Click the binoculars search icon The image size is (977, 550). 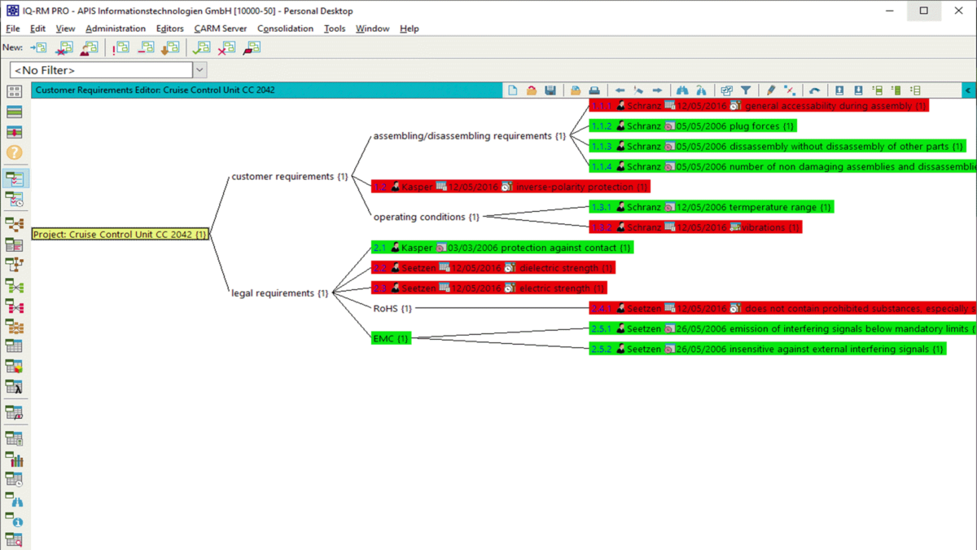click(x=682, y=90)
